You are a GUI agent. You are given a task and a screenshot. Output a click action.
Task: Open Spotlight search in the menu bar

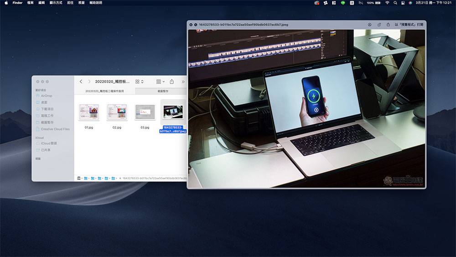pyautogui.click(x=395, y=3)
